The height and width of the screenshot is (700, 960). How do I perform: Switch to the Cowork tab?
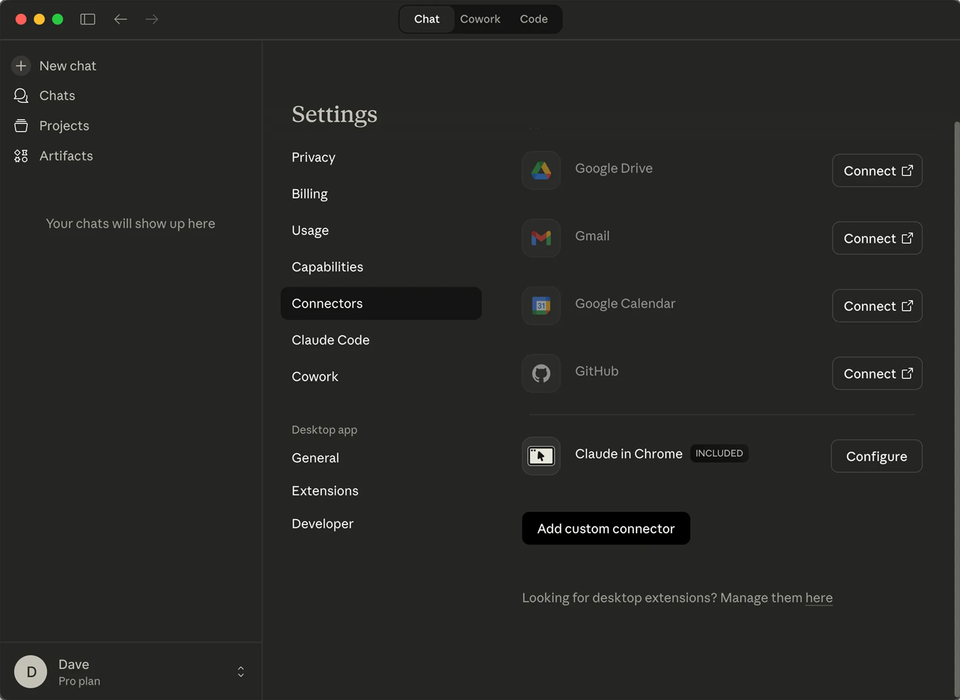(x=480, y=19)
